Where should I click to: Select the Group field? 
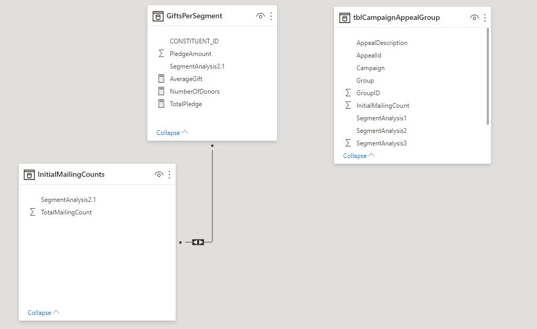coord(365,81)
